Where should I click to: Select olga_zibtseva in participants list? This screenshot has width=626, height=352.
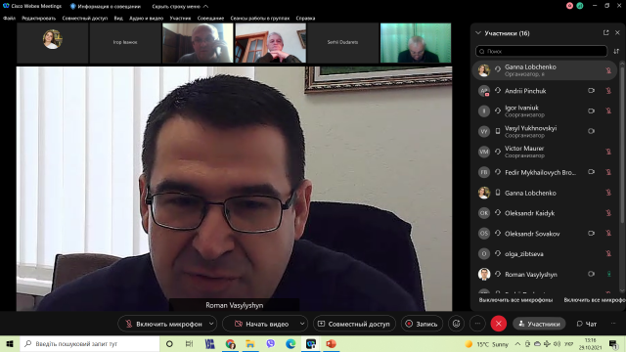[x=545, y=253]
